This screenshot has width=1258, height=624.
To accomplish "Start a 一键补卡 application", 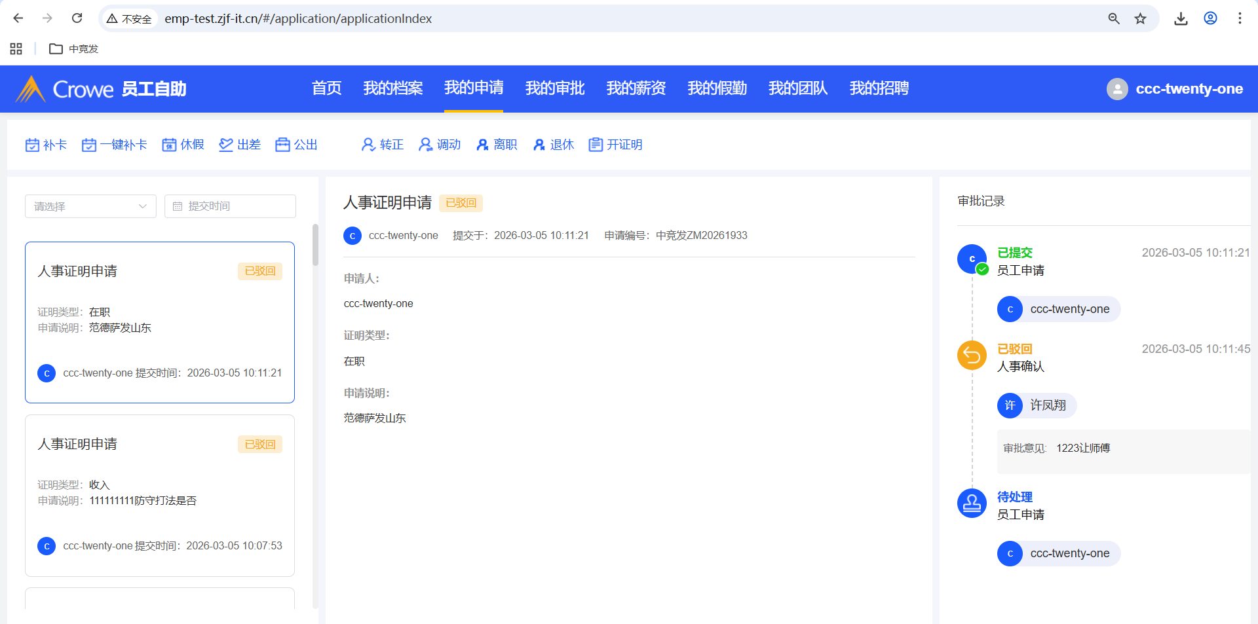I will point(115,145).
